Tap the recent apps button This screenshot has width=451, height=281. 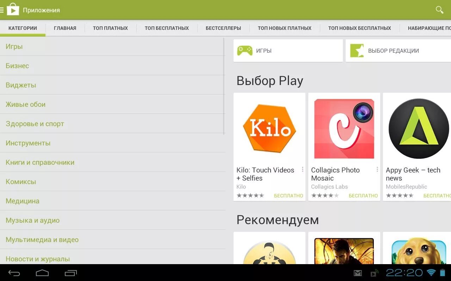tap(70, 273)
